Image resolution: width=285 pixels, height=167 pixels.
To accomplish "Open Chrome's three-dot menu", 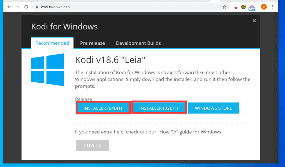I will click(x=272, y=7).
